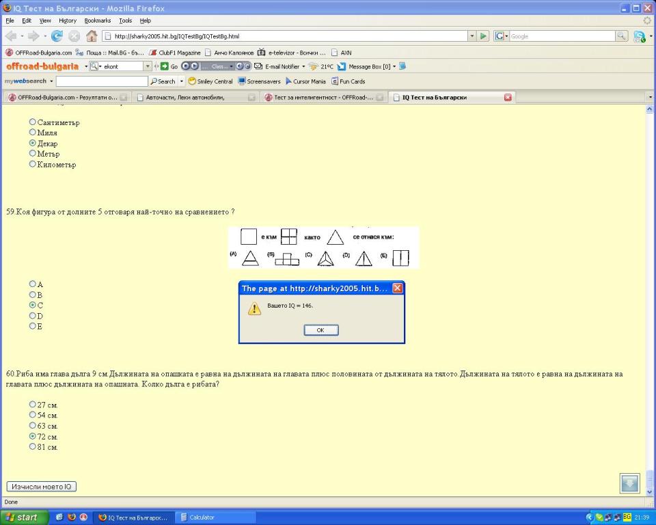This screenshot has width=656, height=525.
Task: Go back with the Back arrow
Action: [11, 36]
